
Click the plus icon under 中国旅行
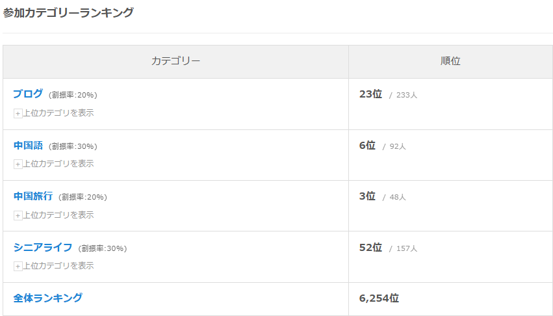[18, 215]
